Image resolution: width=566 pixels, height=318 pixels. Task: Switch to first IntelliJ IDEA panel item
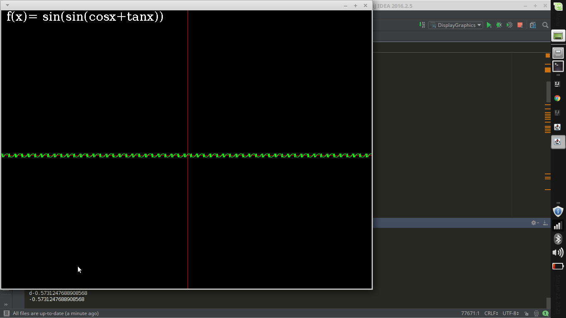point(557,84)
